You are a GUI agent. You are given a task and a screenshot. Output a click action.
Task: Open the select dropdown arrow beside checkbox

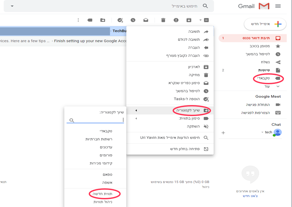[200, 20]
